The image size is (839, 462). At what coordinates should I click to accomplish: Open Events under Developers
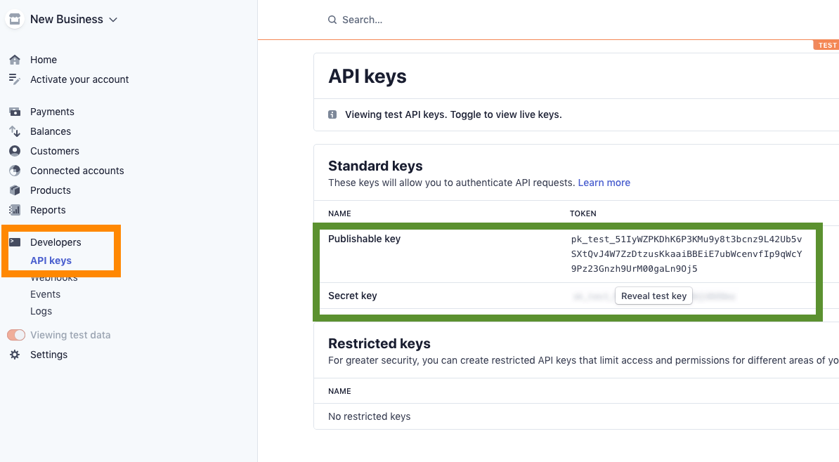(x=46, y=294)
